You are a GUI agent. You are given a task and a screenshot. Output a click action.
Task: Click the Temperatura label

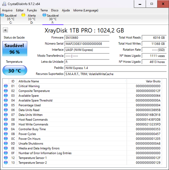(x=14, y=62)
